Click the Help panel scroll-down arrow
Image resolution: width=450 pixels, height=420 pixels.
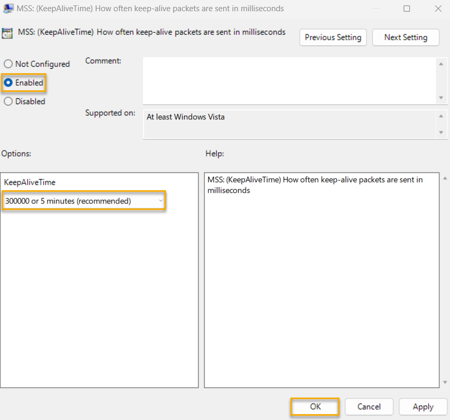tap(444, 383)
